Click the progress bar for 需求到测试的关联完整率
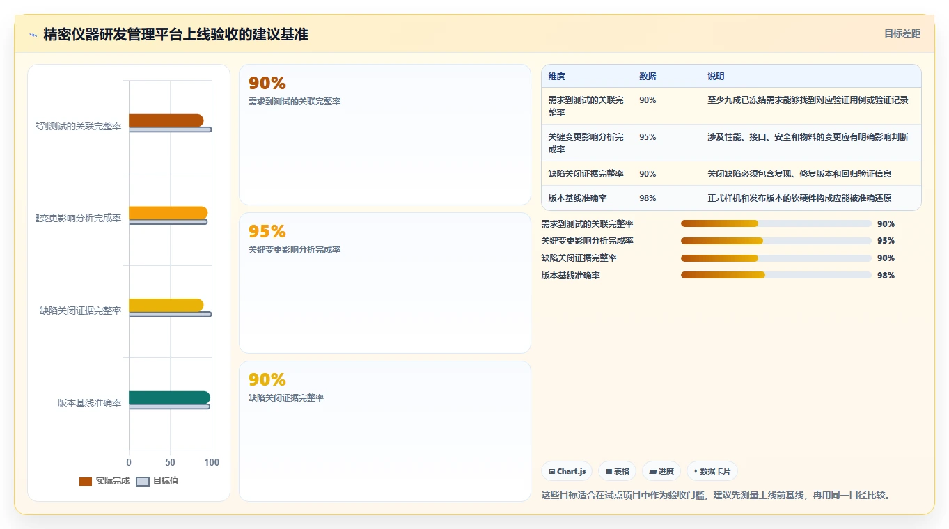Screen dimensions: 949x529 coord(776,223)
